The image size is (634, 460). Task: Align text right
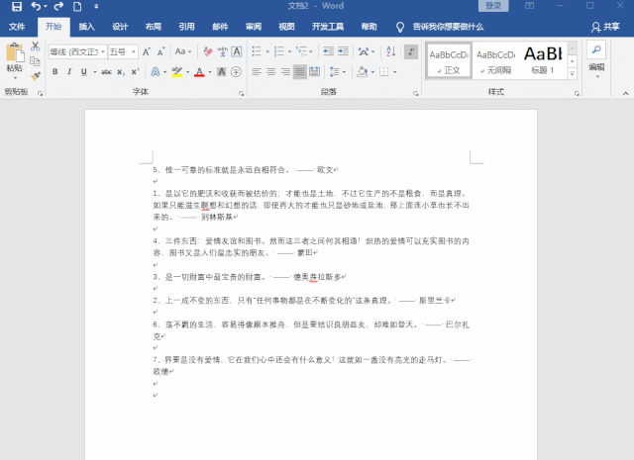tap(285, 72)
